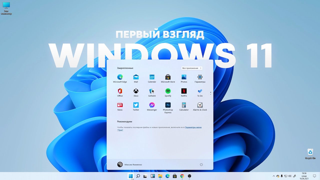Expand hidden system tray icons chevron
This screenshot has height=180, width=320.
pos(274,176)
